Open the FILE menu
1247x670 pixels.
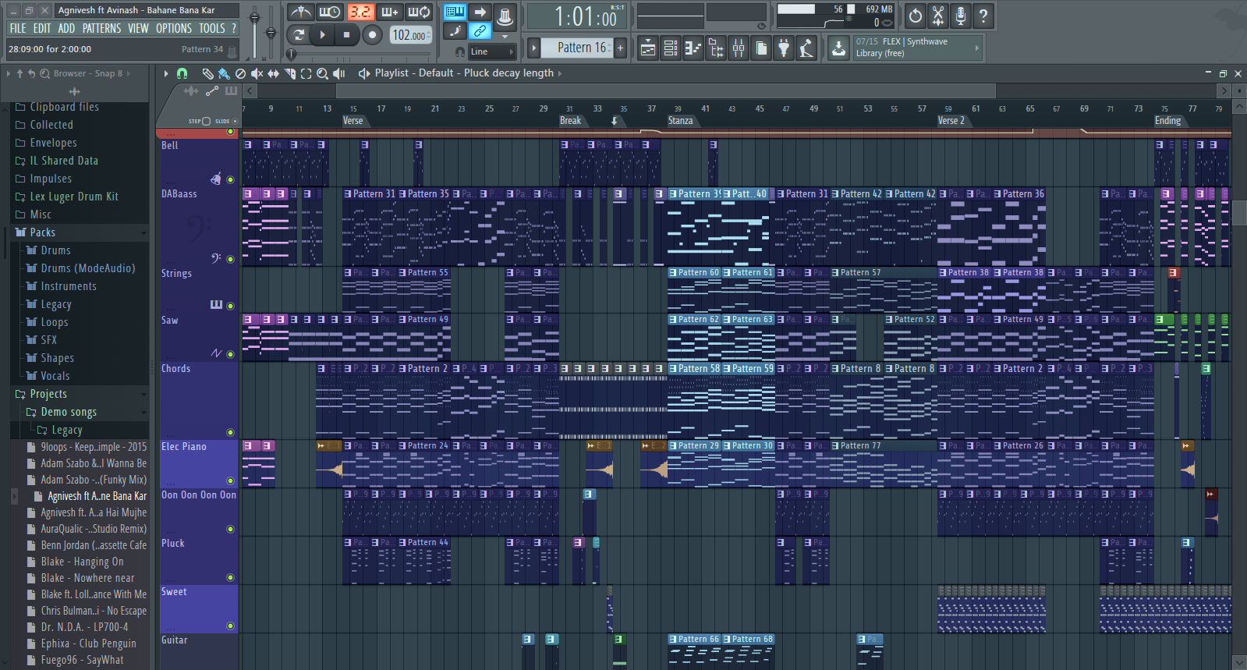click(x=18, y=28)
